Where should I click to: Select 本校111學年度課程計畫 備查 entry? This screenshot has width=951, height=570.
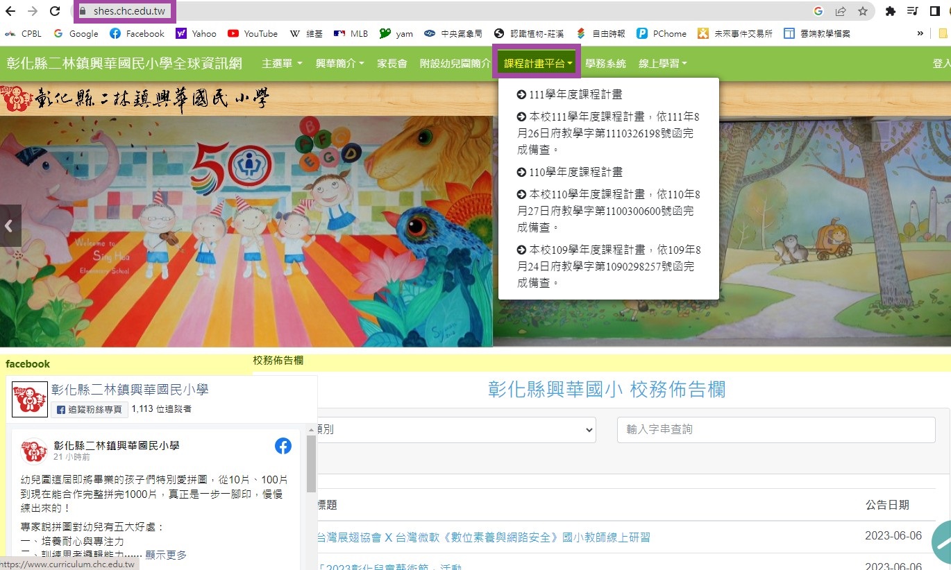coord(608,133)
